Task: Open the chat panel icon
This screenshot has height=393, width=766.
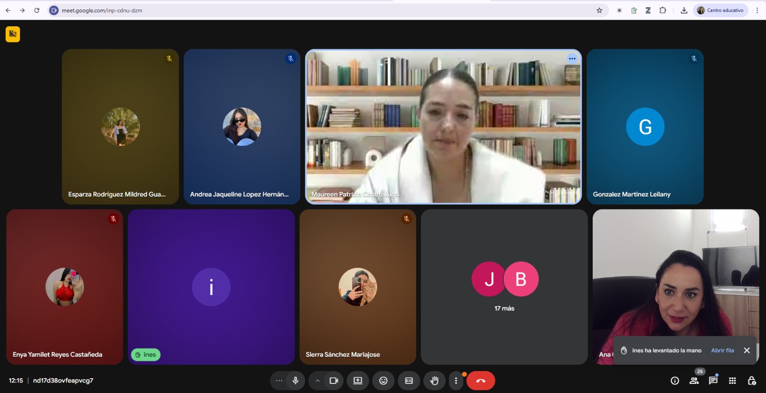Action: coord(713,381)
